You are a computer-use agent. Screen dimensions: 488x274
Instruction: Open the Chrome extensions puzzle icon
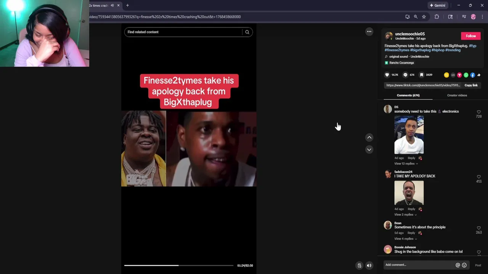point(437,17)
